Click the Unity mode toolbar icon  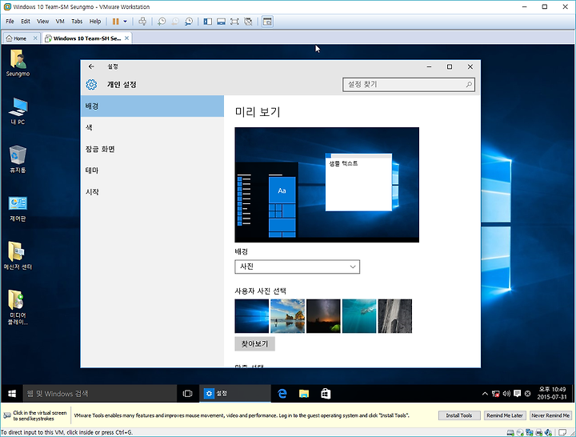[x=248, y=22]
